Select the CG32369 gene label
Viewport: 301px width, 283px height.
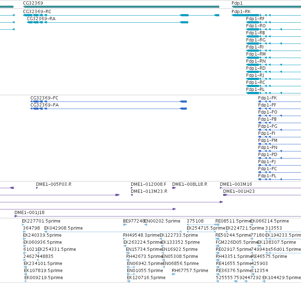[33, 3]
